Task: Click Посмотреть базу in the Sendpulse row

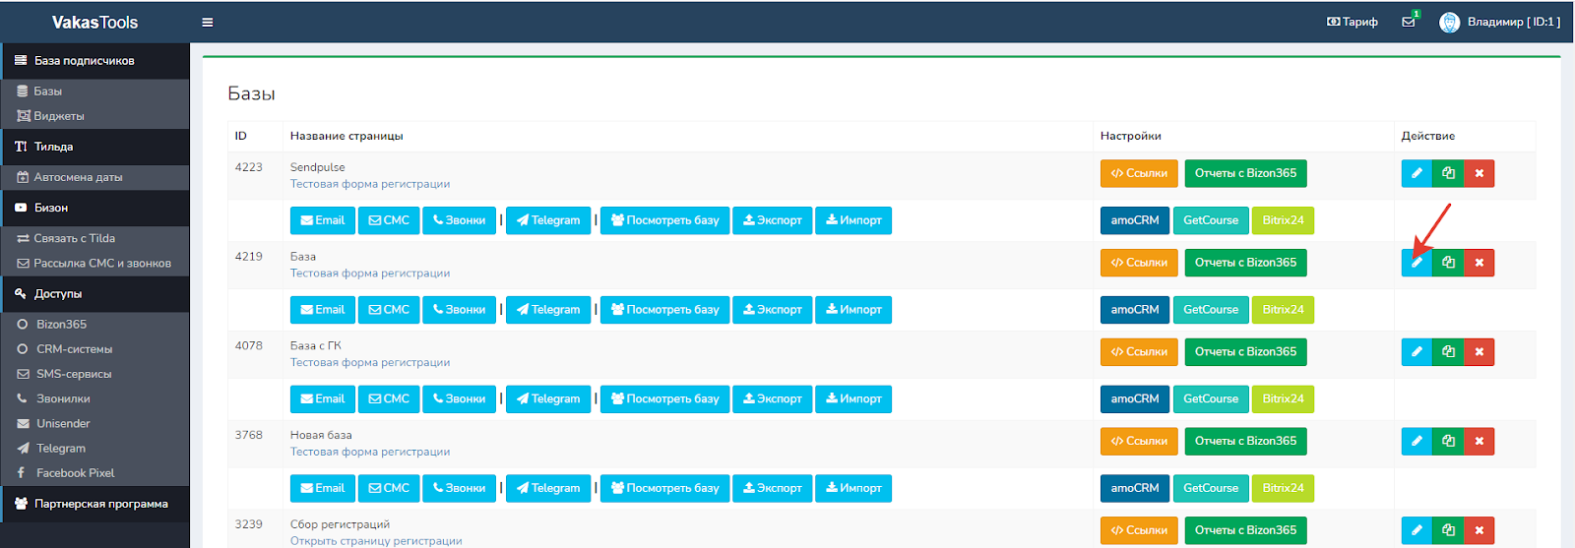Action: [x=665, y=220]
